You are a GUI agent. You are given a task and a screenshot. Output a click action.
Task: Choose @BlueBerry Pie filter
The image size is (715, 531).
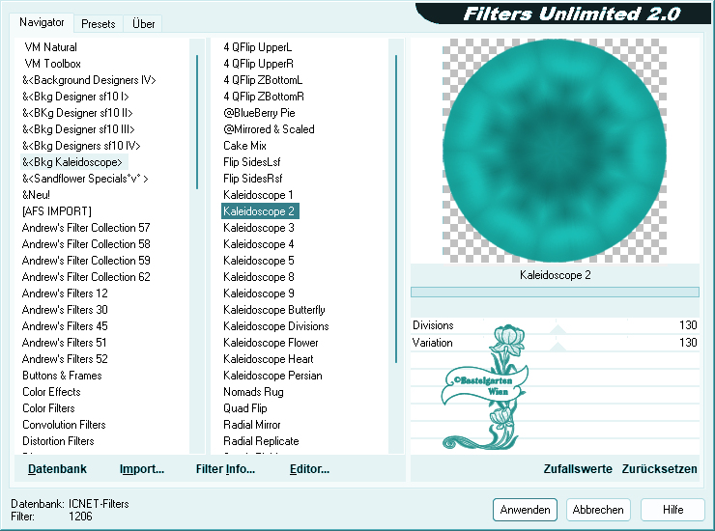point(259,113)
